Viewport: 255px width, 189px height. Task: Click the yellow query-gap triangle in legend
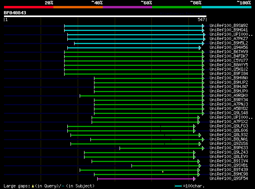click(x=33, y=186)
